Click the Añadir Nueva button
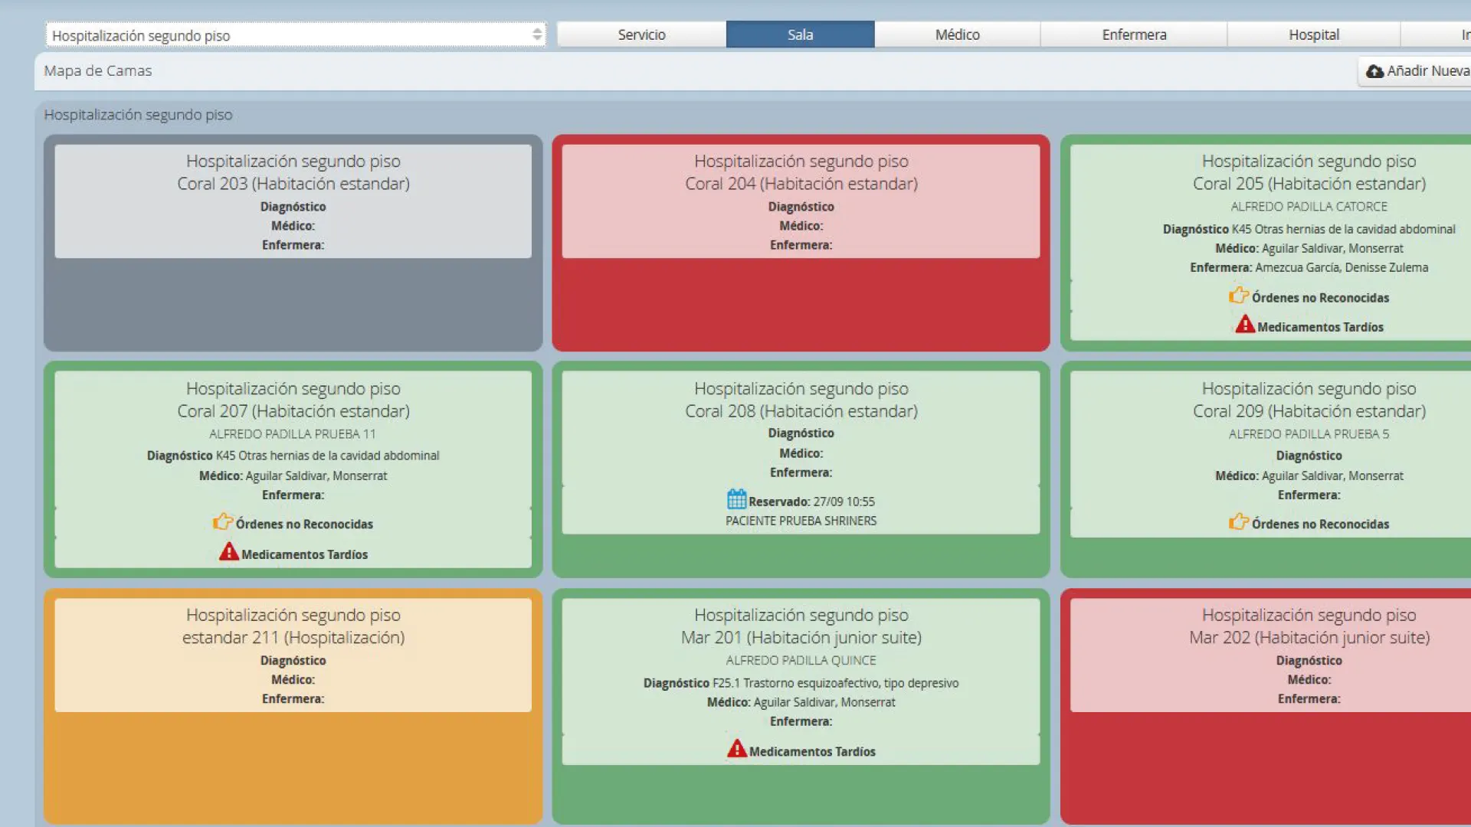The image size is (1471, 827). pyautogui.click(x=1417, y=71)
